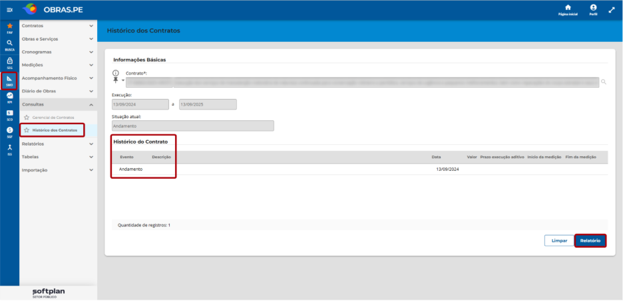Viewport: 623px width, 301px height.
Task: Click the OBRAS.PE logo
Action: (x=53, y=9)
